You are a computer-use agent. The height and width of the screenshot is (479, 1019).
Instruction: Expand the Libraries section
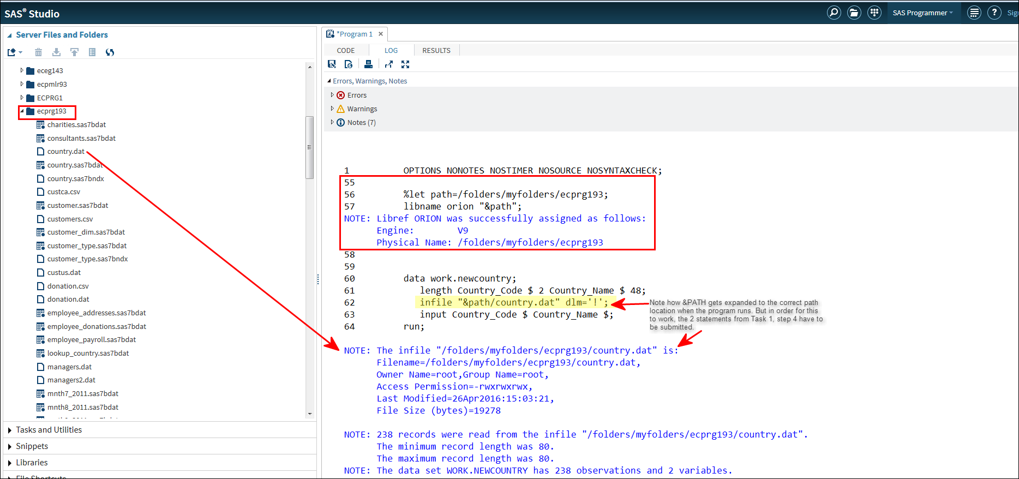tap(10, 463)
